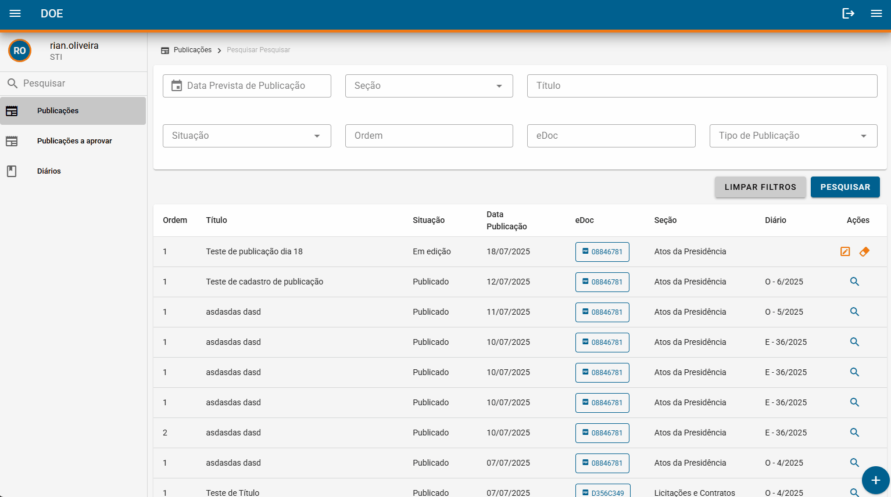Select Publicações a aprovar in sidebar

click(73, 141)
